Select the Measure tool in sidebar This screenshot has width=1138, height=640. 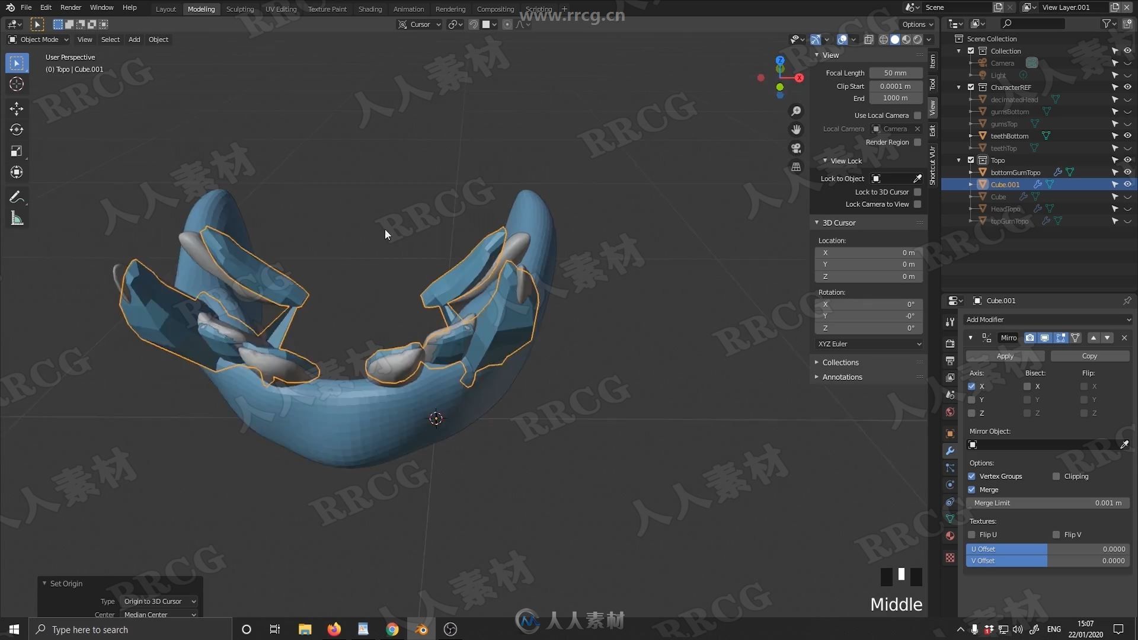(x=17, y=218)
